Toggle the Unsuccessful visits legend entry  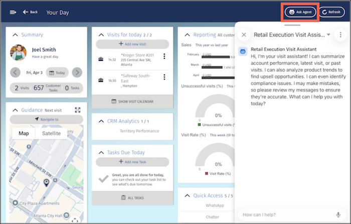[216, 125]
